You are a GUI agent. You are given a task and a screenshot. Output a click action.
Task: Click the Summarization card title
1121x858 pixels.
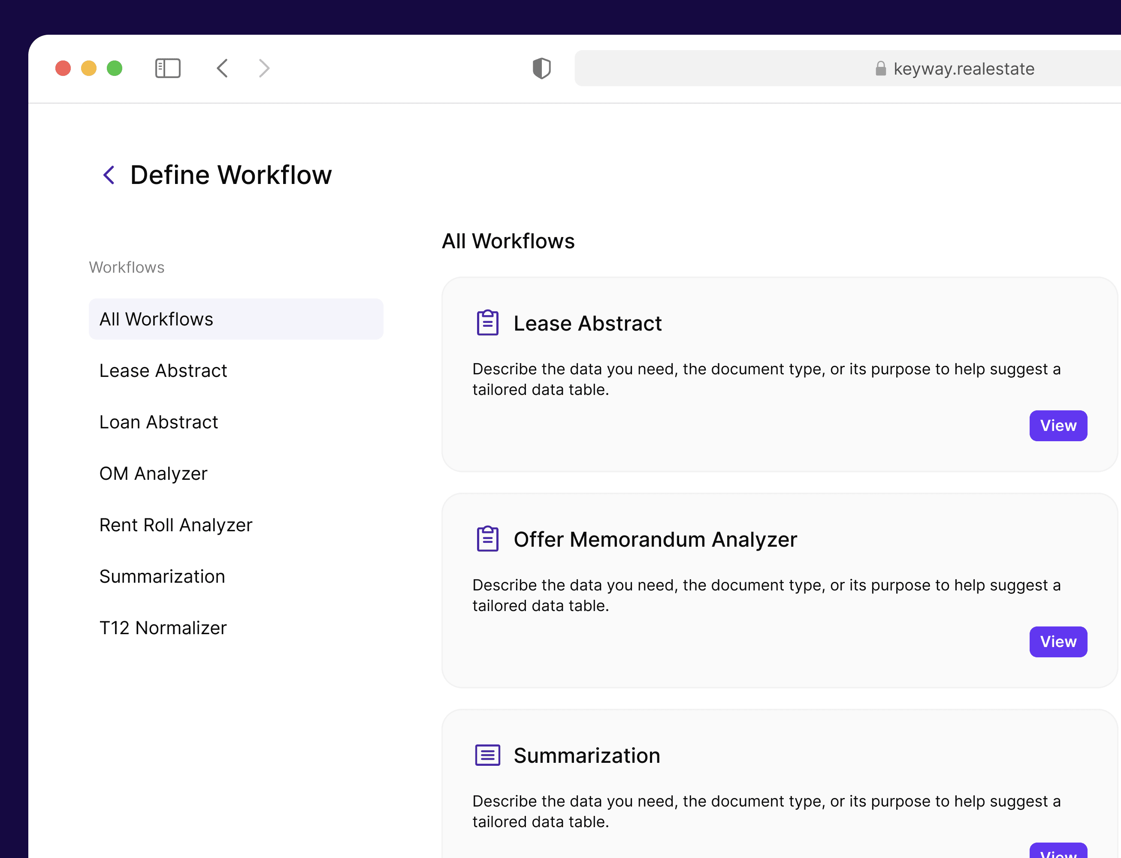pyautogui.click(x=586, y=756)
